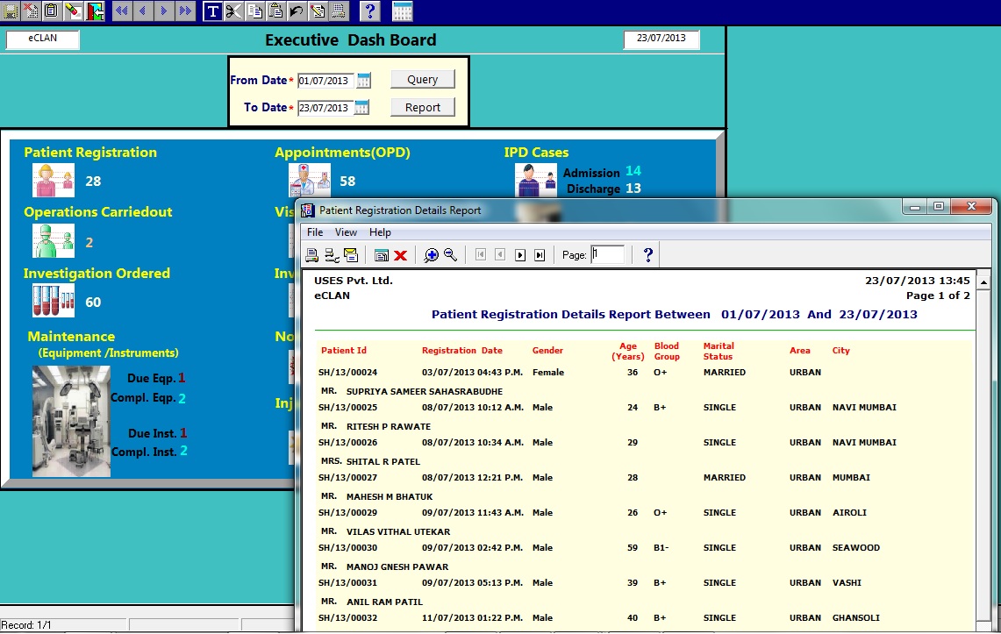
Task: Click the save (floppy disk) icon in main toolbar
Action: tap(11, 11)
